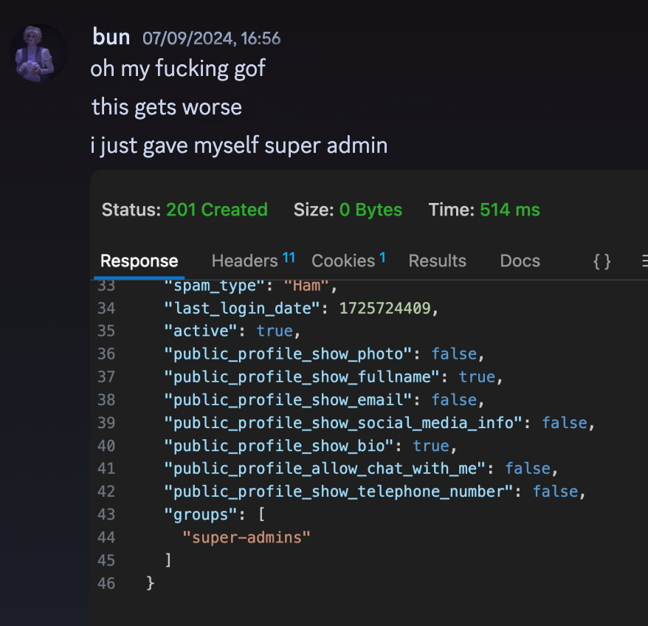Screen dimensions: 648x626
Task: Switch to the Headers tab
Action: point(244,261)
